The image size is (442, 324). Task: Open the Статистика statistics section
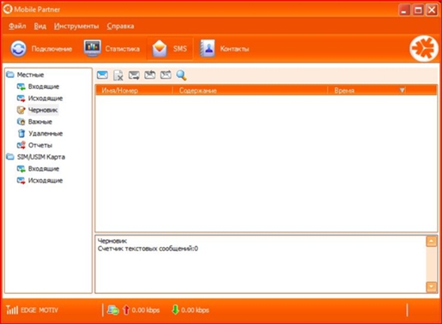pyautogui.click(x=112, y=49)
